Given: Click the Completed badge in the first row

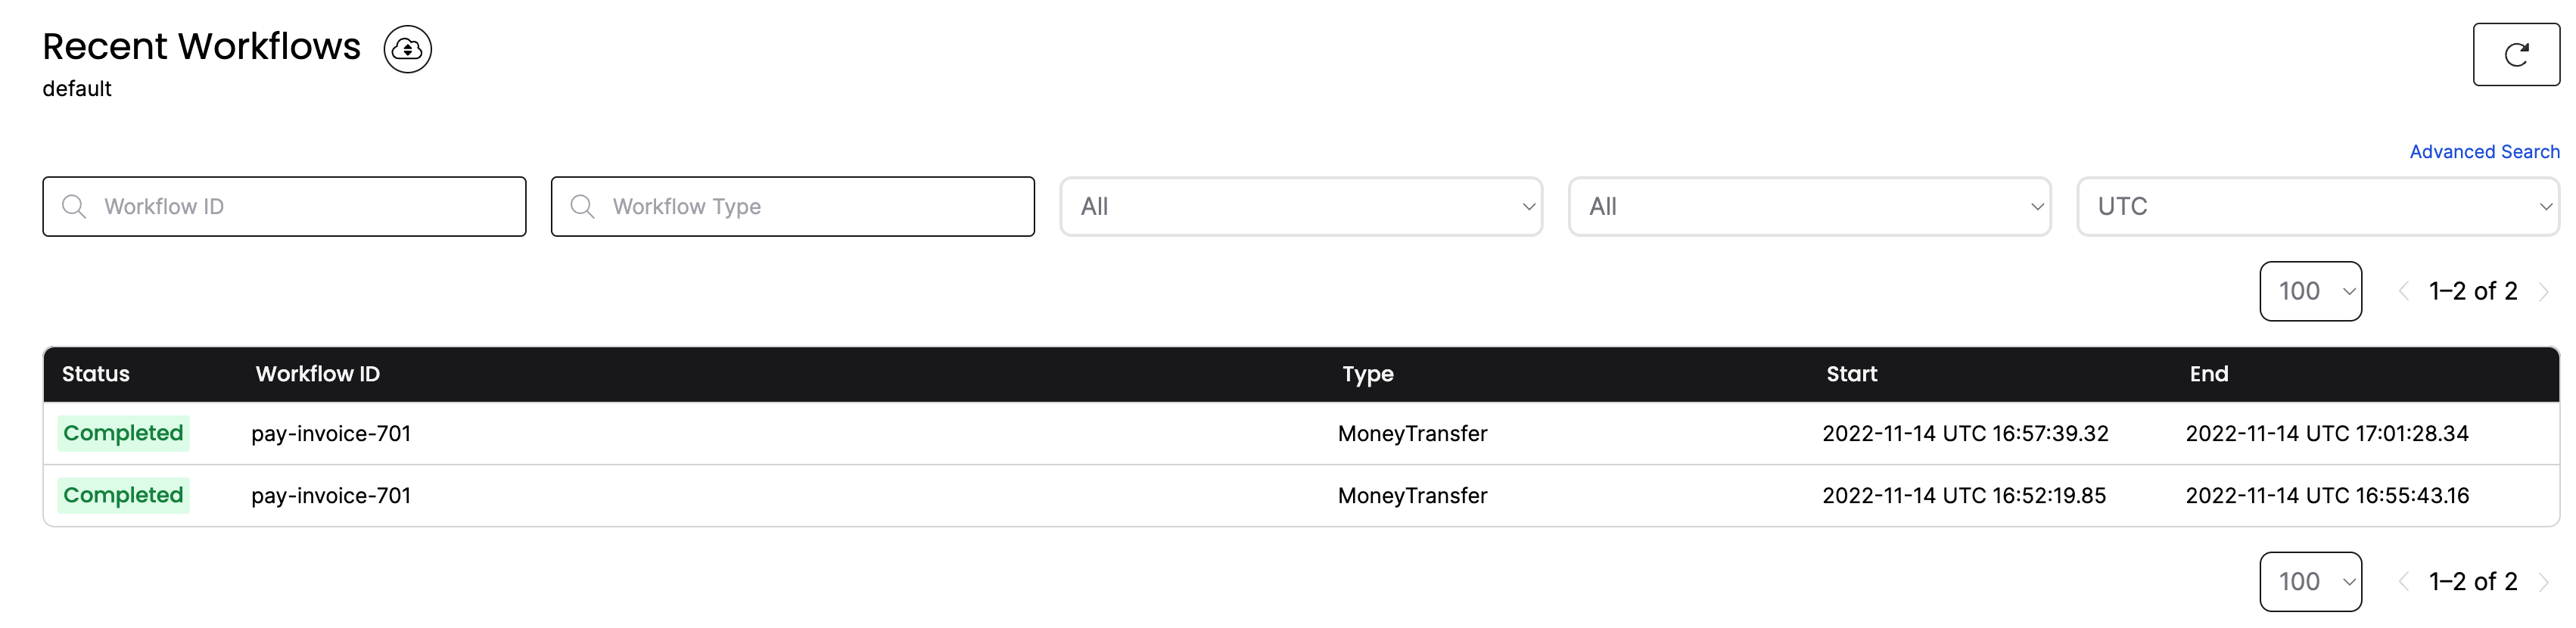Looking at the screenshot, I should point(123,433).
